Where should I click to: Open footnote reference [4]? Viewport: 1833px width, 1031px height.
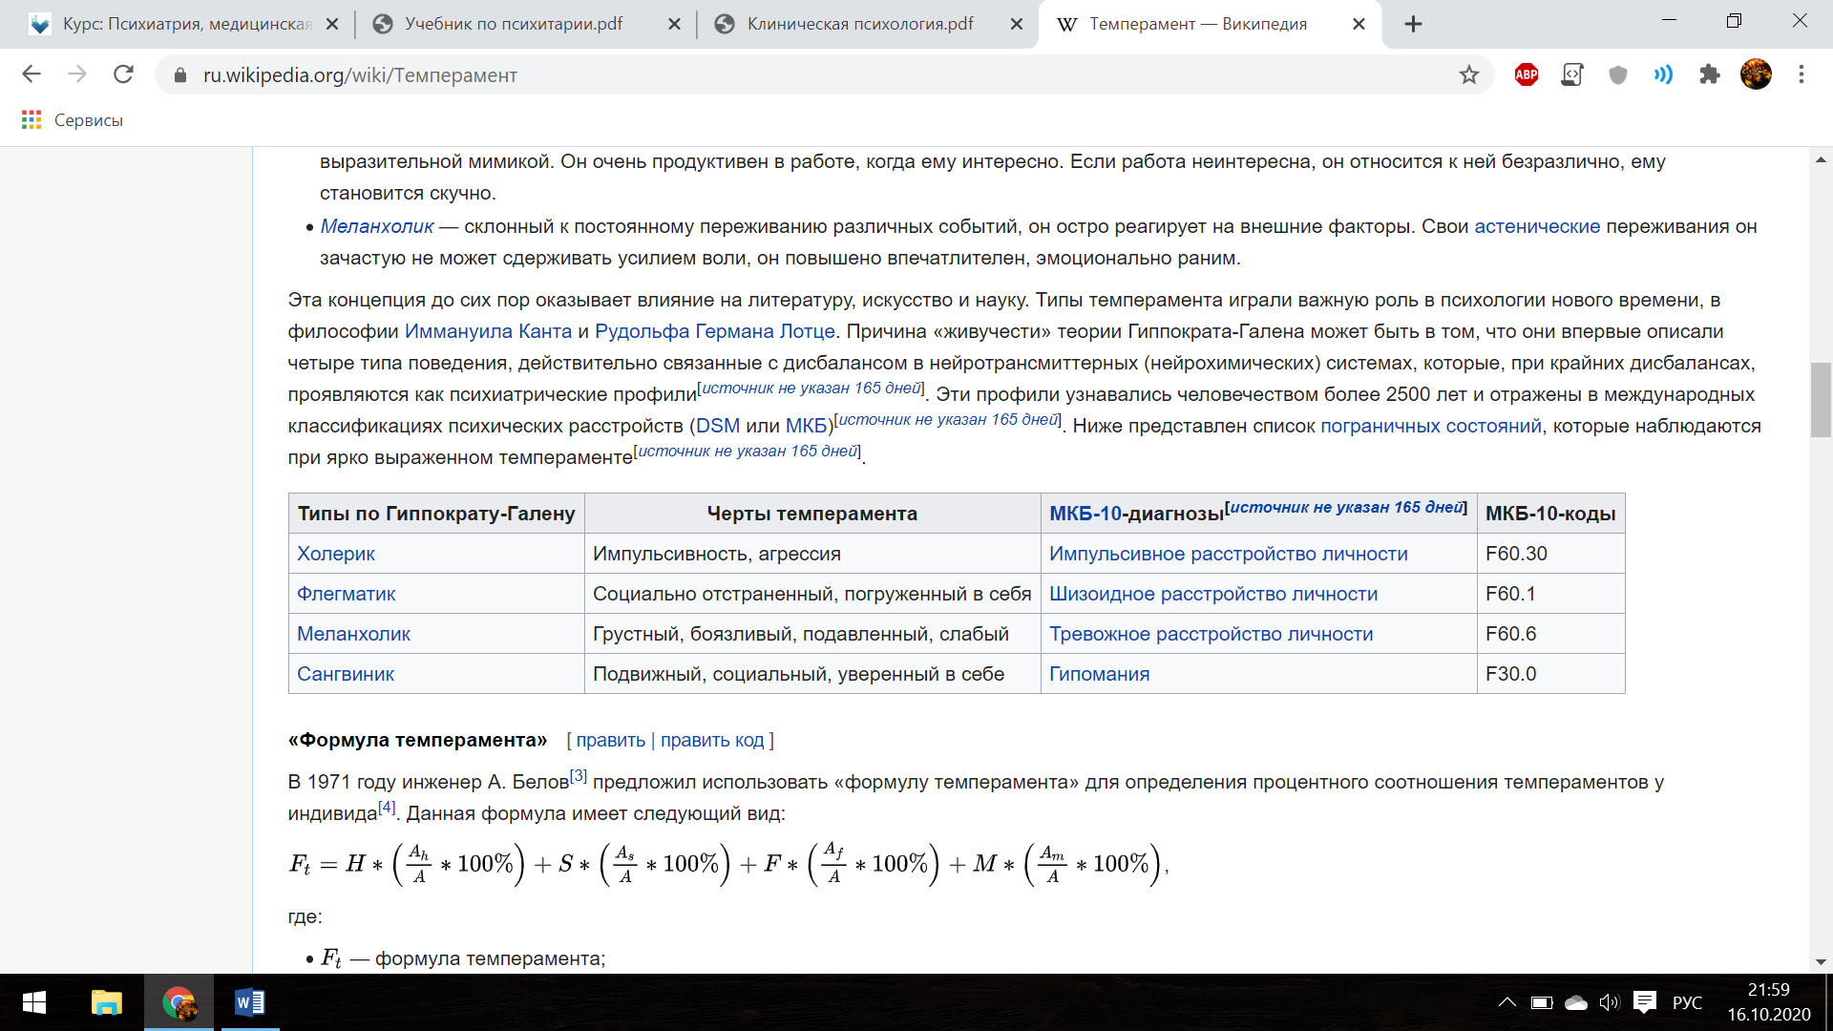[x=387, y=807]
